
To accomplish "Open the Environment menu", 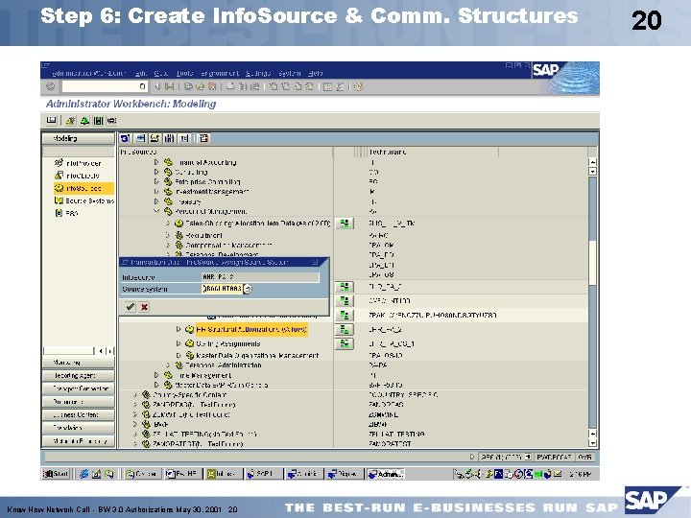I will pos(220,73).
